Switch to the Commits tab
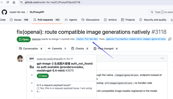173x99 pixels. (57, 48)
